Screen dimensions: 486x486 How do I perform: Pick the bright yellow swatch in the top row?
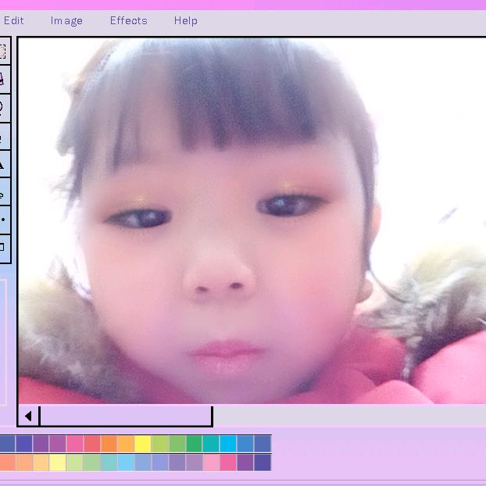point(142,444)
